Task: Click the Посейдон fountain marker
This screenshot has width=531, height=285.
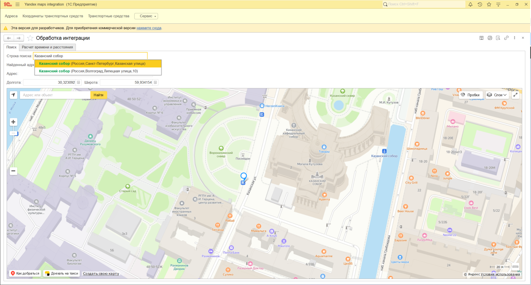Action: tap(243, 155)
